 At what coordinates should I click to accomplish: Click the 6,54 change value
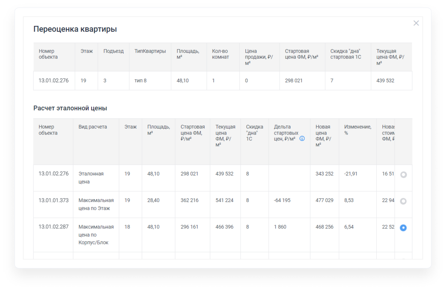(x=349, y=227)
